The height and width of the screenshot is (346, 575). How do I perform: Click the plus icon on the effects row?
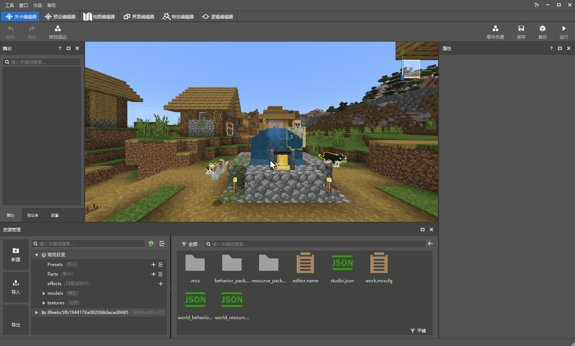[x=161, y=284]
